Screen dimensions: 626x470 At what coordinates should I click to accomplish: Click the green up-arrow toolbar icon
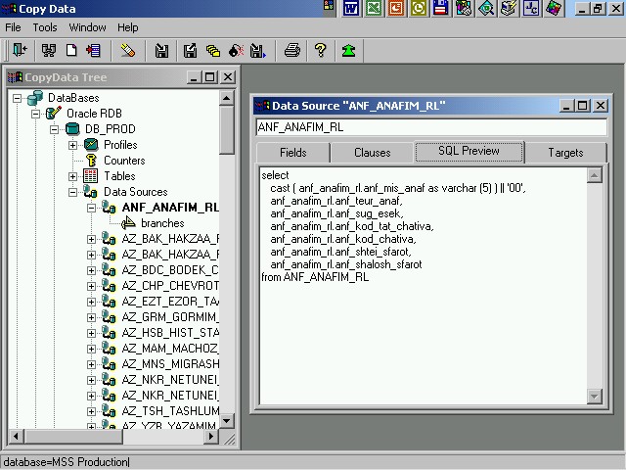pos(348,51)
